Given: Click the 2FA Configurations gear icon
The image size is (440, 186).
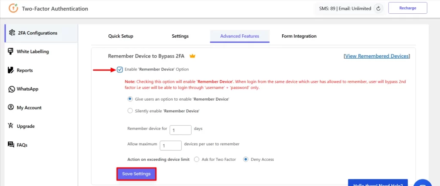Looking at the screenshot, I should click(12, 33).
